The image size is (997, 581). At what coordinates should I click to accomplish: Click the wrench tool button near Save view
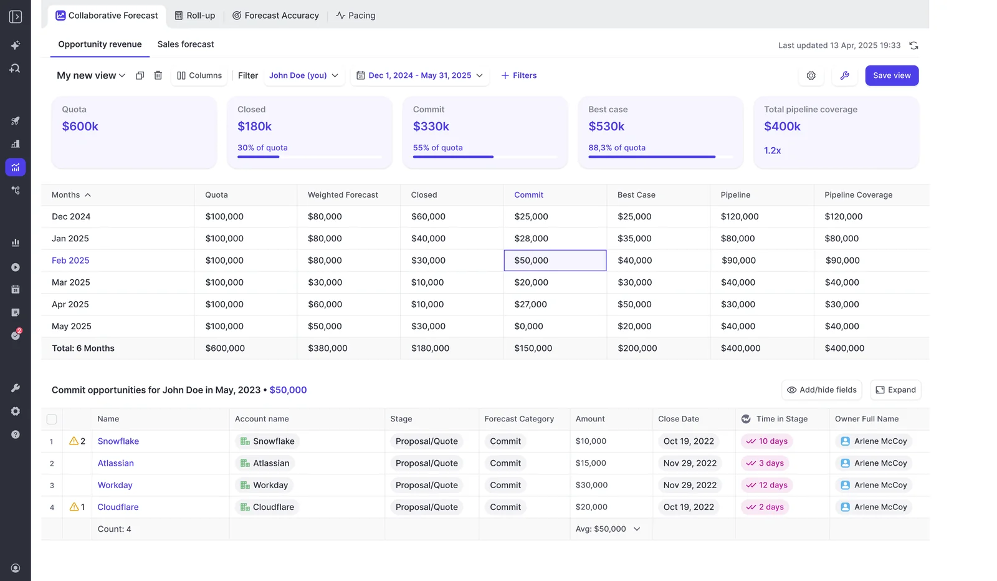(x=845, y=75)
